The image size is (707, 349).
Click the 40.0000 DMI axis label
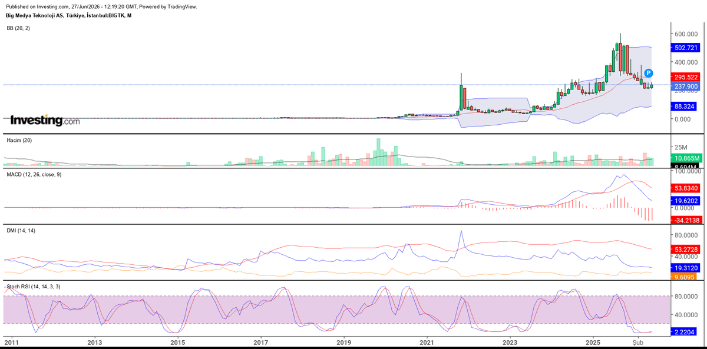pos(686,257)
